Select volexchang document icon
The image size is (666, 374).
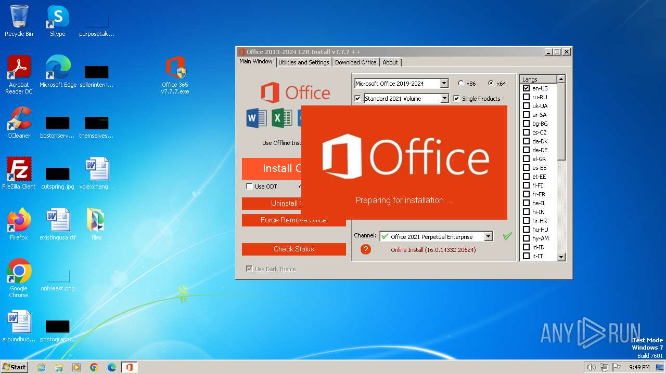(x=96, y=173)
